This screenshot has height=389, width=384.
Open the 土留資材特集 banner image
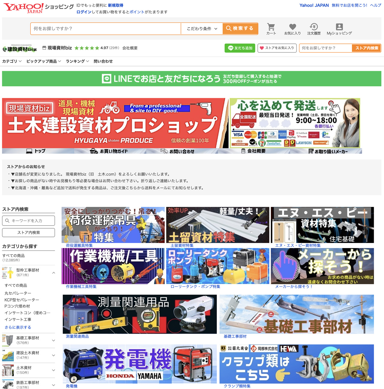218,225
